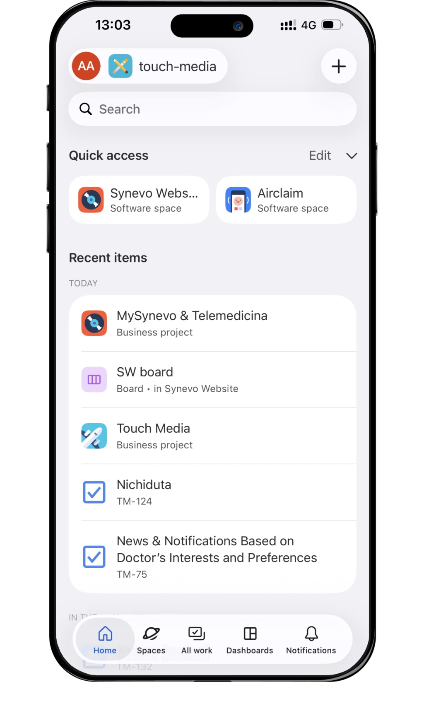Image resolution: width=424 pixels, height=711 pixels.
Task: Tap the touch-media workspace logo icon
Action: (120, 66)
